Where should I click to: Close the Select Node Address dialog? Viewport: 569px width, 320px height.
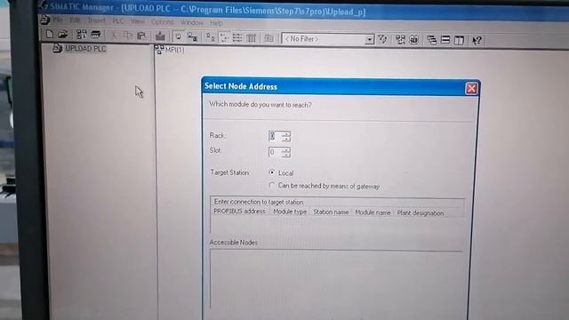pyautogui.click(x=471, y=88)
